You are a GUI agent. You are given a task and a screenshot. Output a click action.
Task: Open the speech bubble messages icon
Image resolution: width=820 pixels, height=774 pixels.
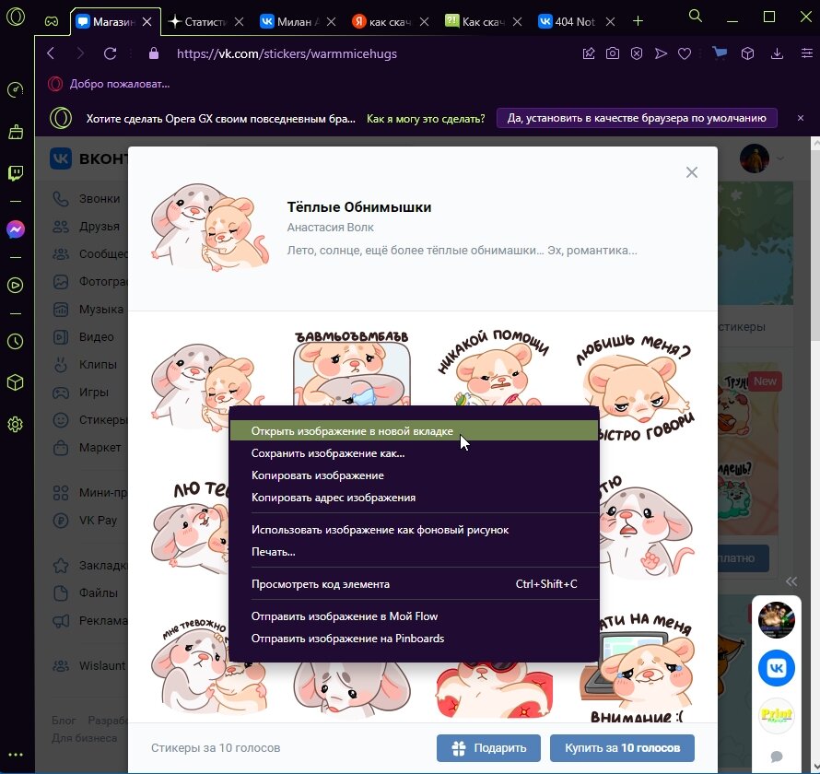pos(777,756)
